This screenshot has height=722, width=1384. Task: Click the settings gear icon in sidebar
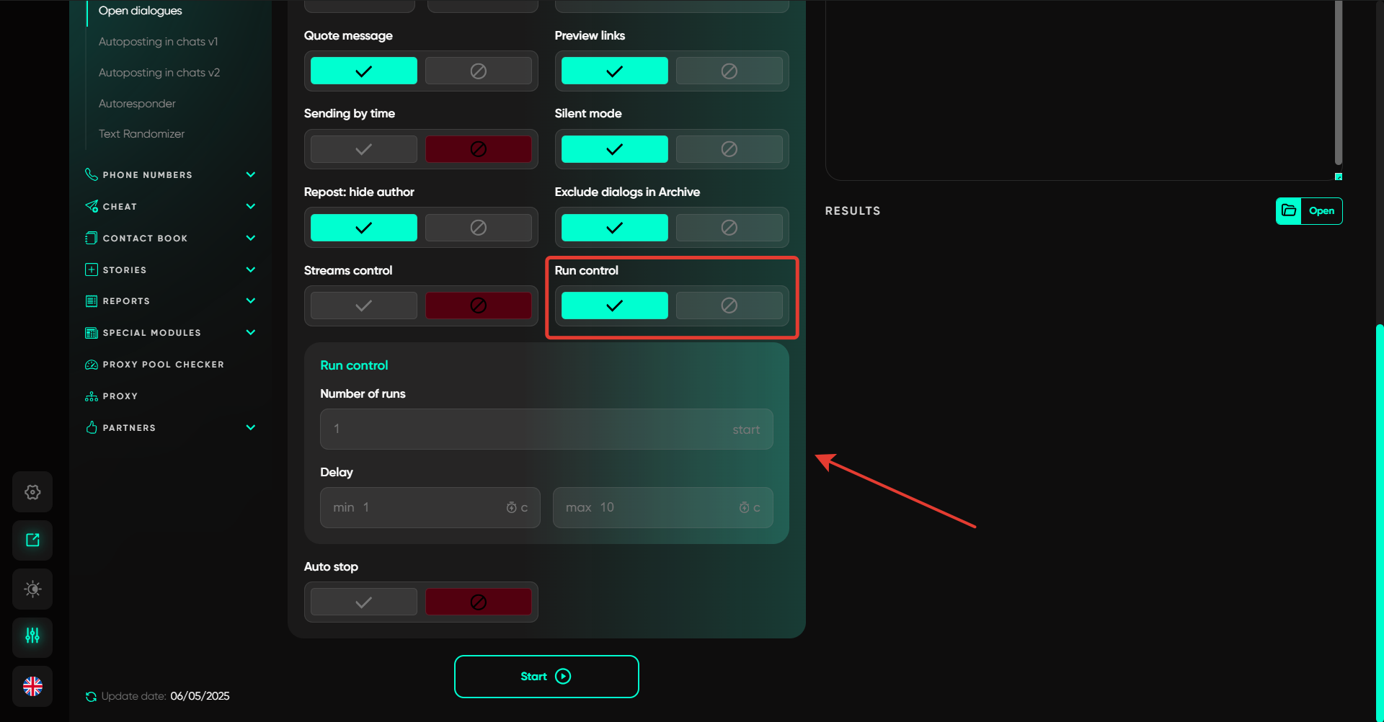point(32,492)
